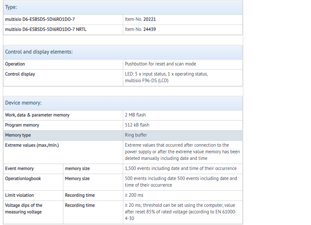Image resolution: width=311 pixels, height=225 pixels.
Task: Select the "LED: 5 x input status" description
Action: (x=167, y=77)
